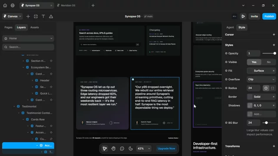Select the triangle Vector tool icon
The height and width of the screenshot is (156, 278).
[51, 16]
